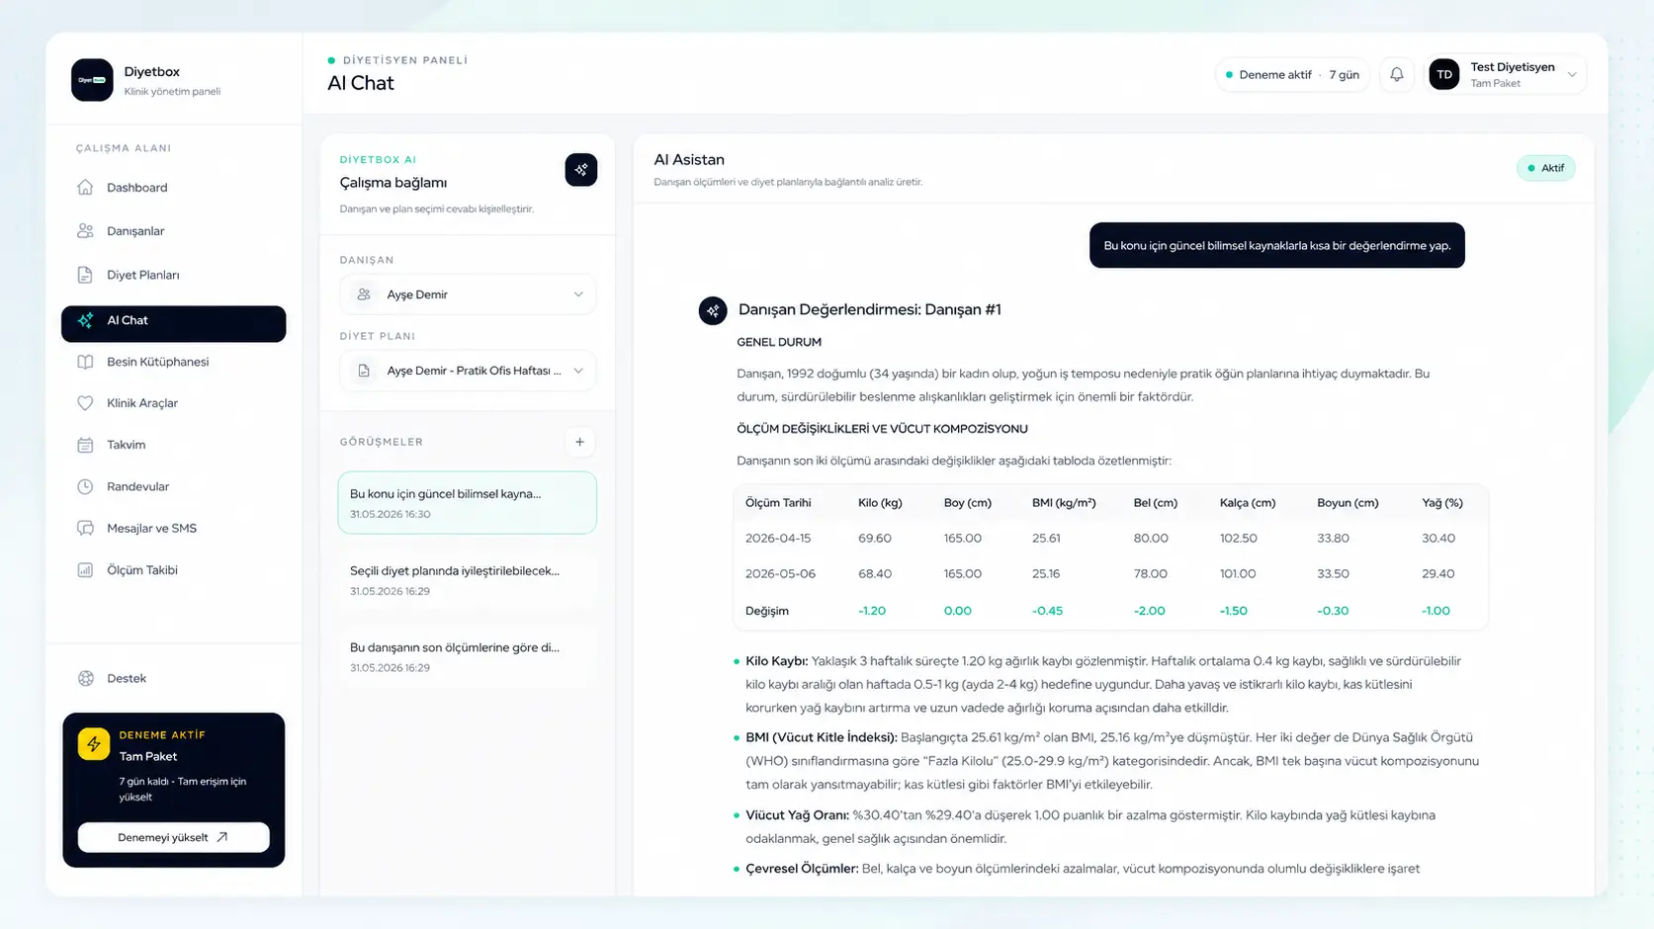1654x929 pixels.
Task: Click Denemeyi yükselt button
Action: [x=173, y=837]
